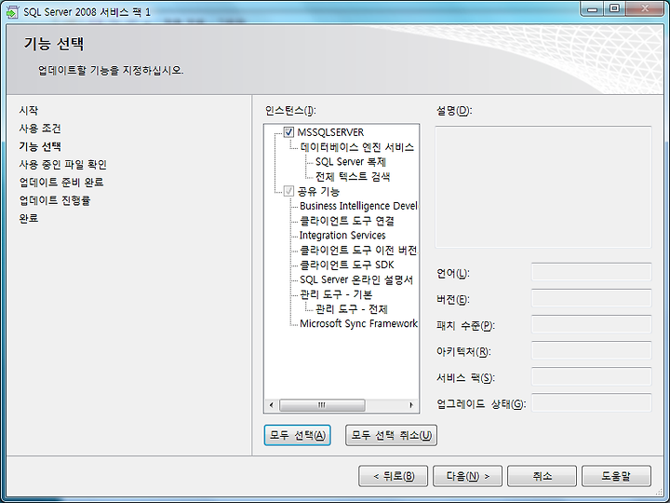
Task: Select the Microsoft Sync Framework item
Action: click(358, 323)
